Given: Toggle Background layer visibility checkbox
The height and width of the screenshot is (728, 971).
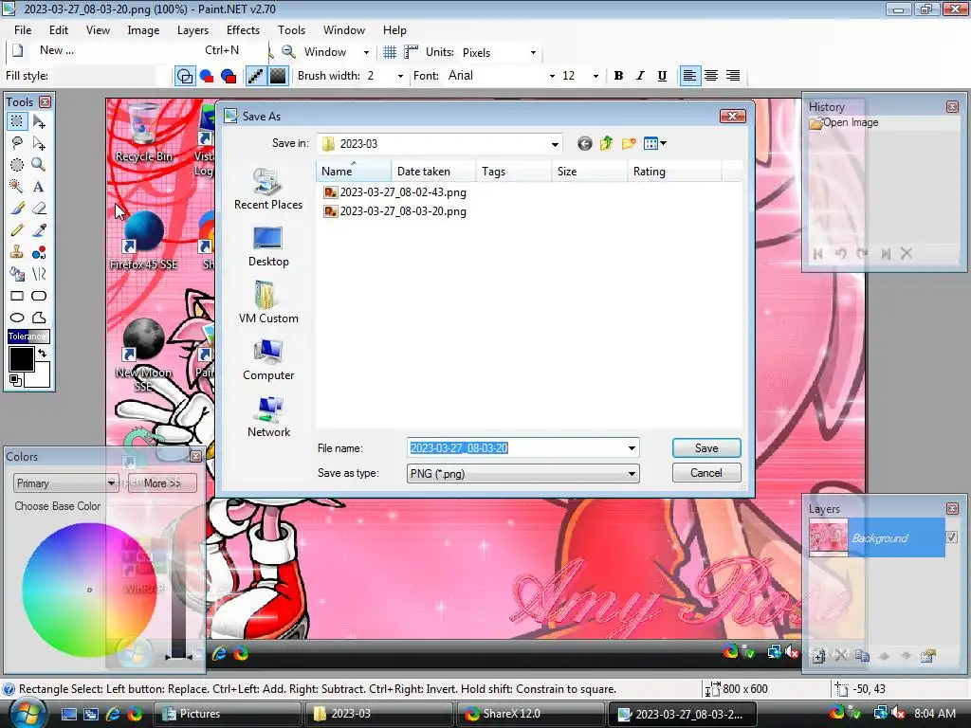Looking at the screenshot, I should coord(951,537).
